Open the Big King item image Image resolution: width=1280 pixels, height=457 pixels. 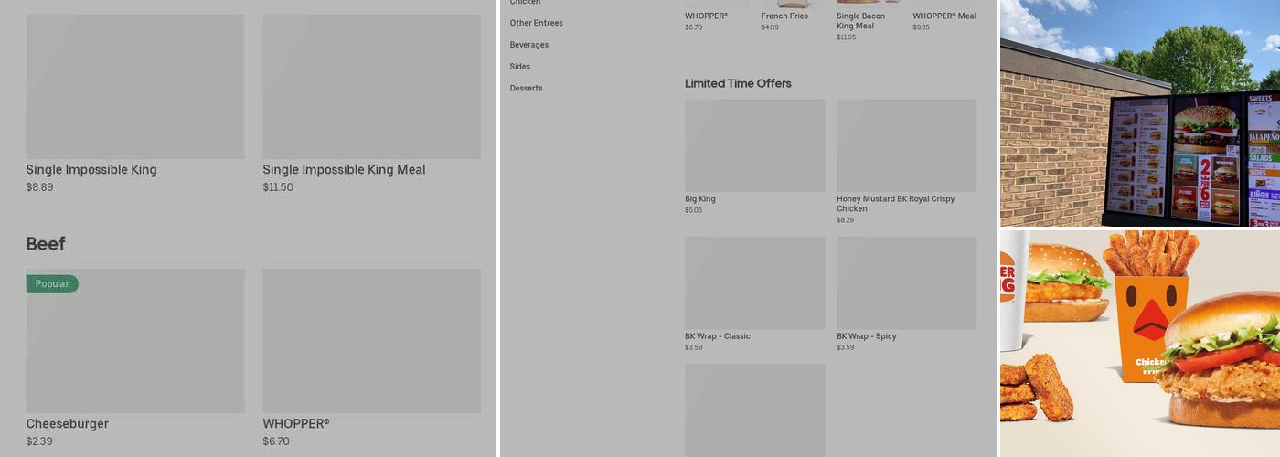(754, 146)
